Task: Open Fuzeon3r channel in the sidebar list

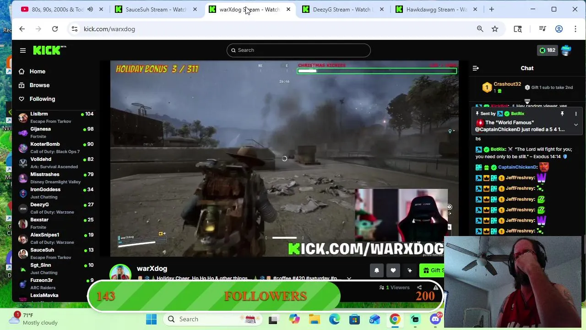Action: pos(55,284)
